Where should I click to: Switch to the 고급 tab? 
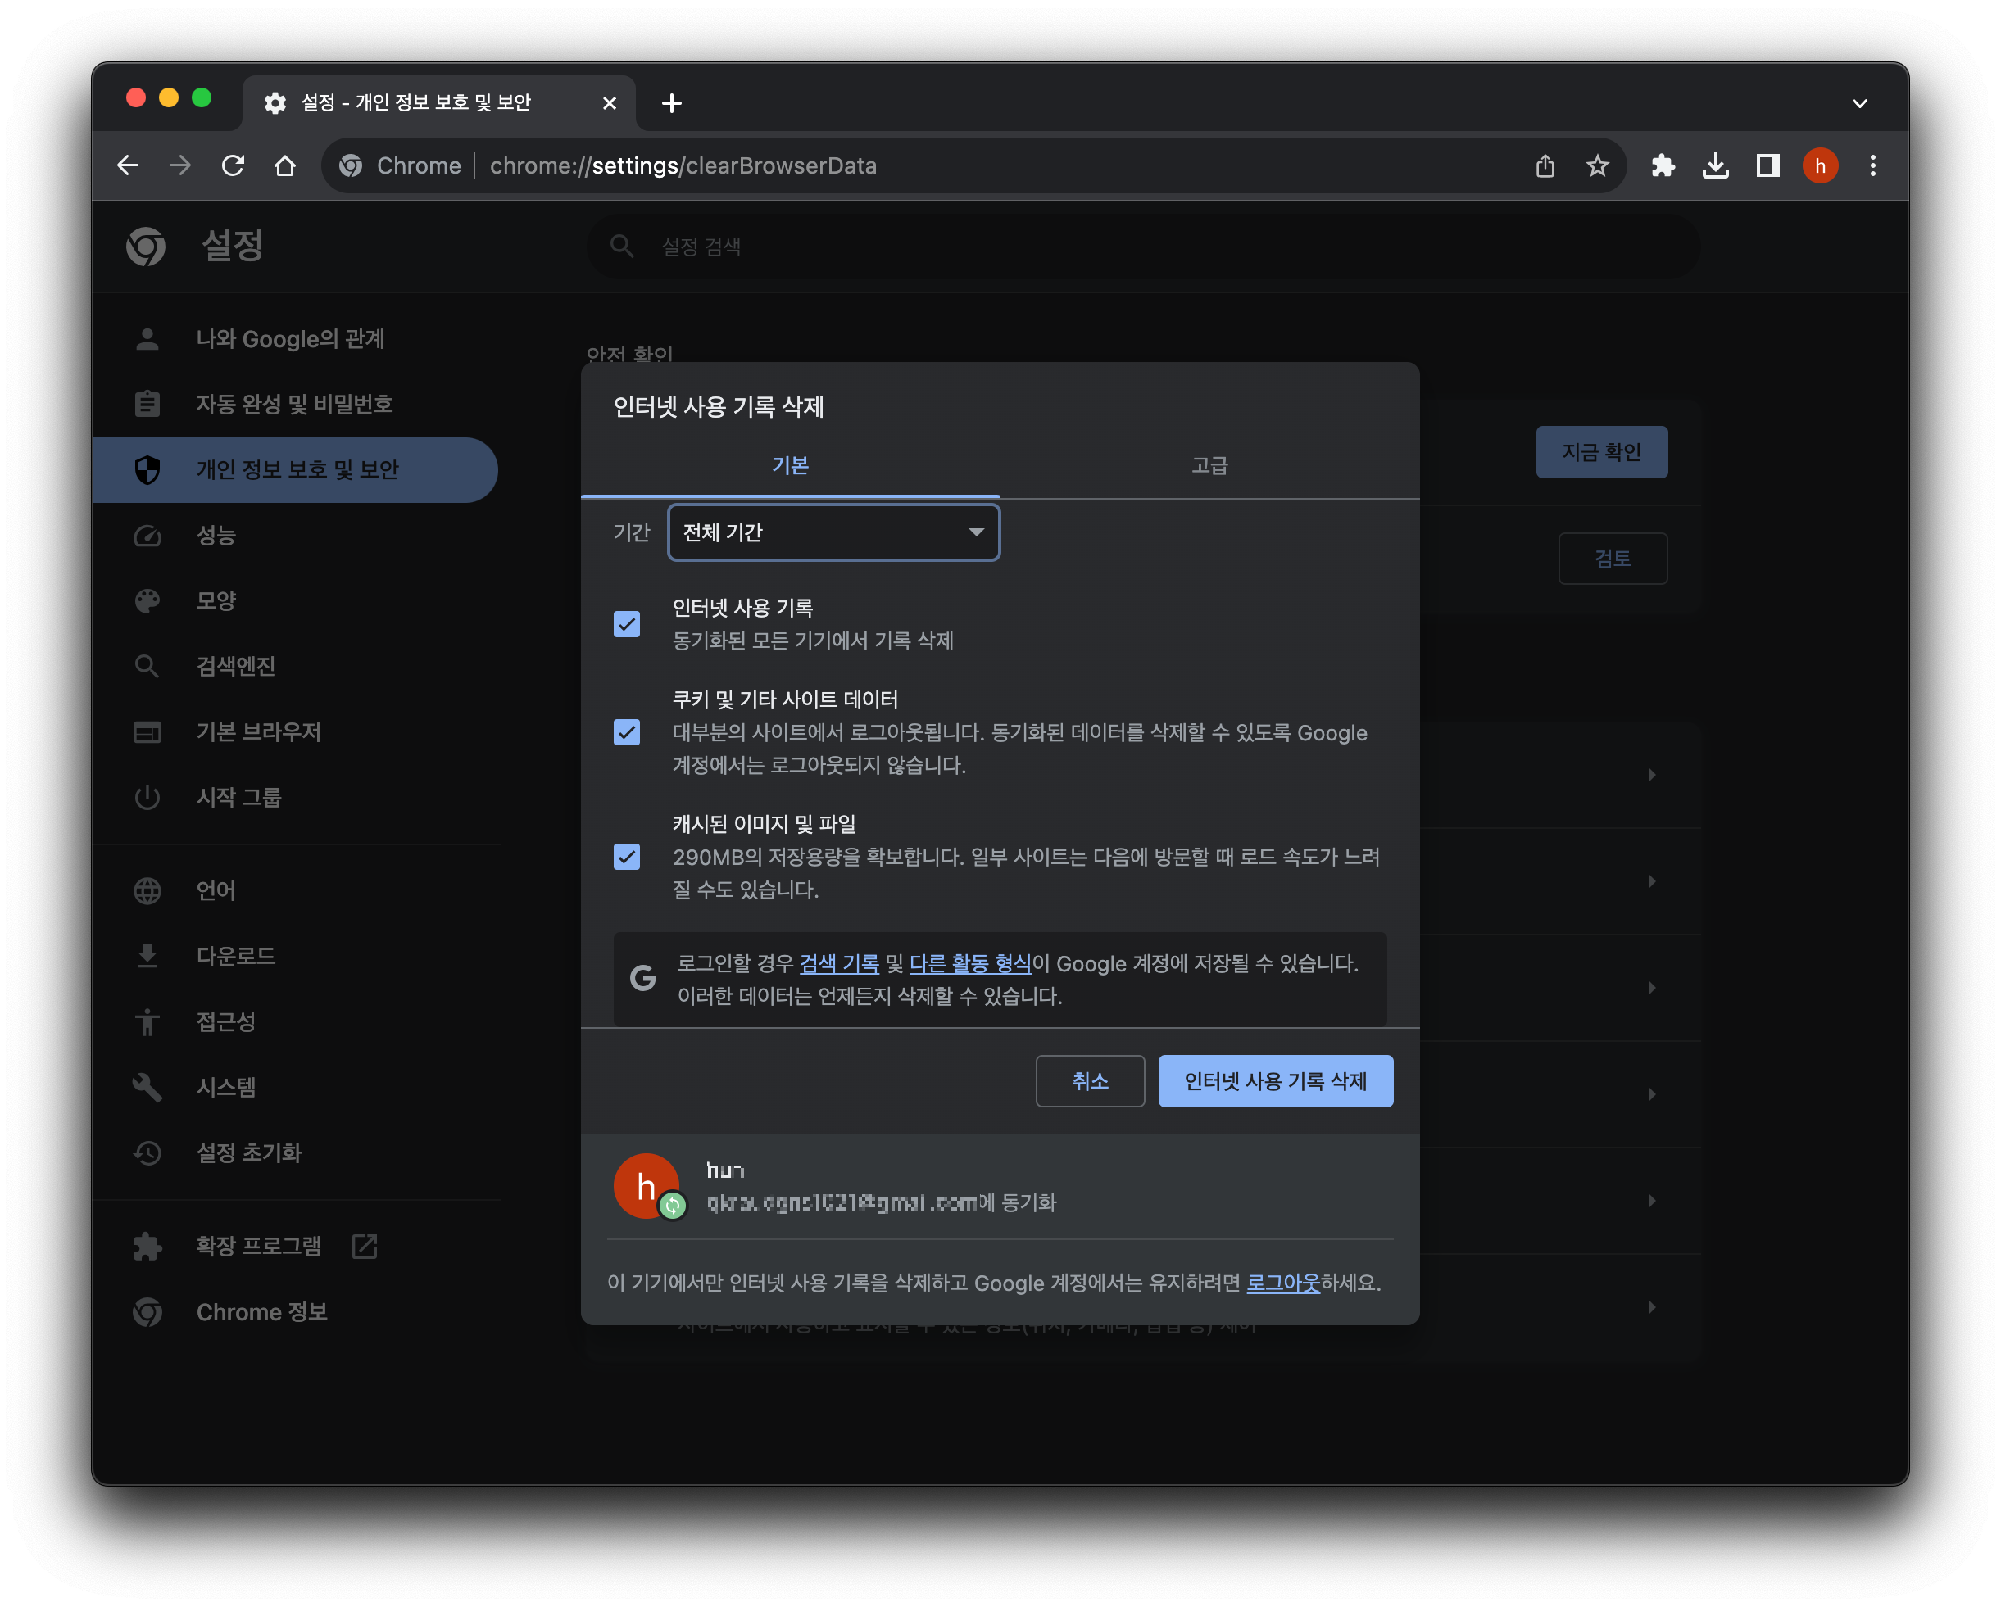[x=1209, y=466]
